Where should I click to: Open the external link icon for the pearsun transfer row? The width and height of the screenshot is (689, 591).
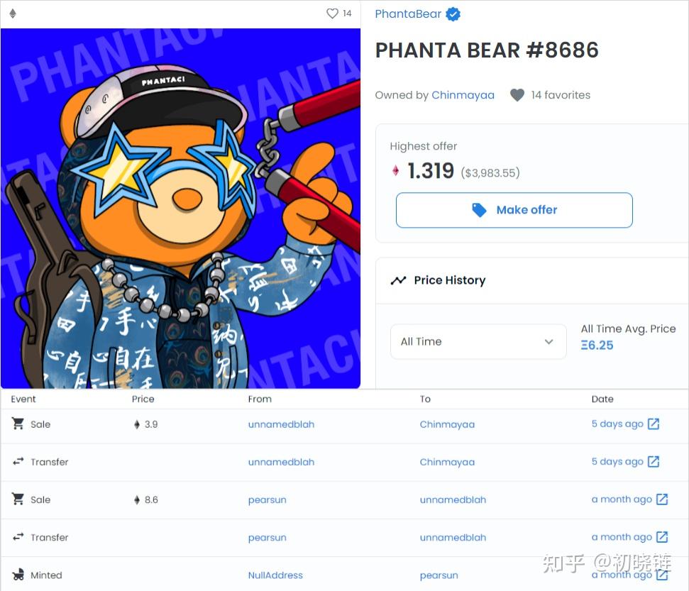pos(662,537)
